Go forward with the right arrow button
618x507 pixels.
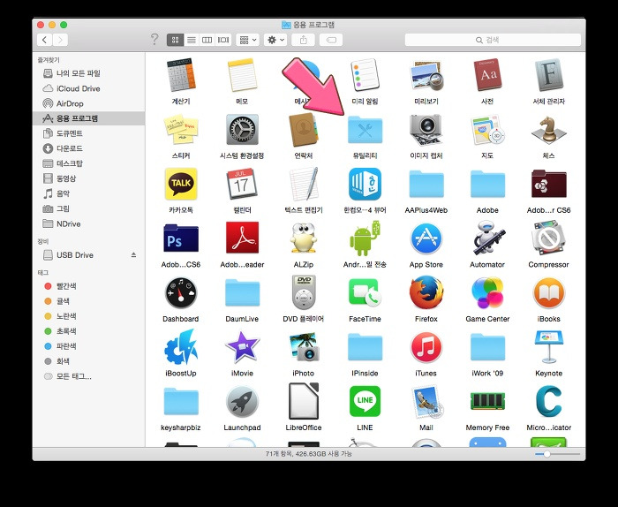click(x=60, y=40)
